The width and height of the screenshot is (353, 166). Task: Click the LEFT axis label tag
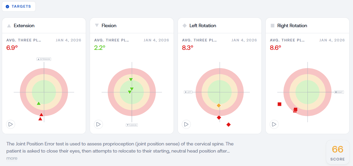188,92
